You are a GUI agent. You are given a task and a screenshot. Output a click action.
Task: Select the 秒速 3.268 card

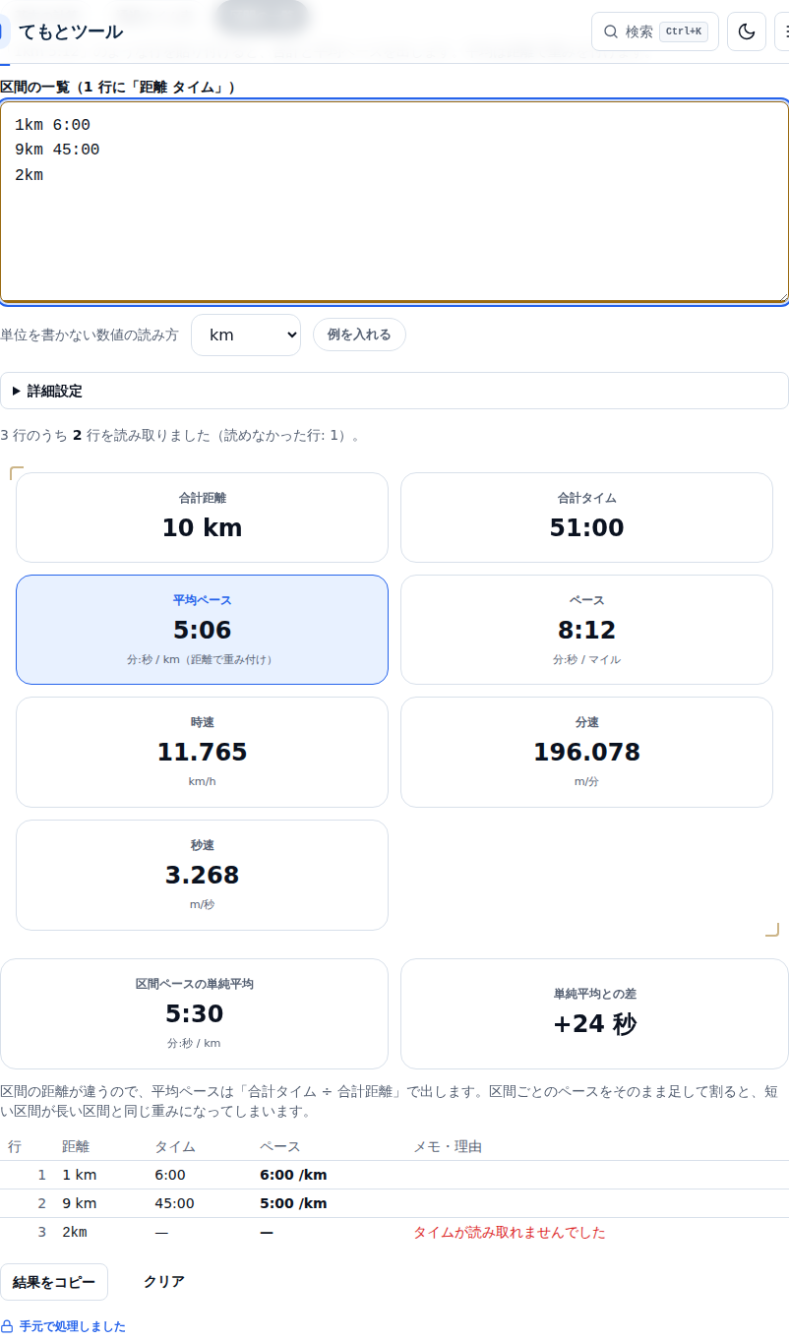(202, 875)
